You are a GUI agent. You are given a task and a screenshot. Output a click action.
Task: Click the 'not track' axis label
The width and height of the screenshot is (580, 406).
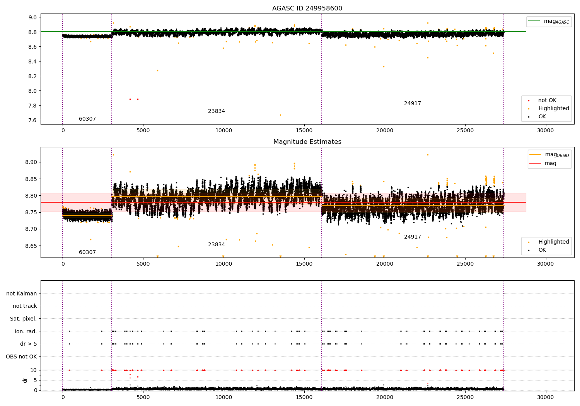coord(25,306)
